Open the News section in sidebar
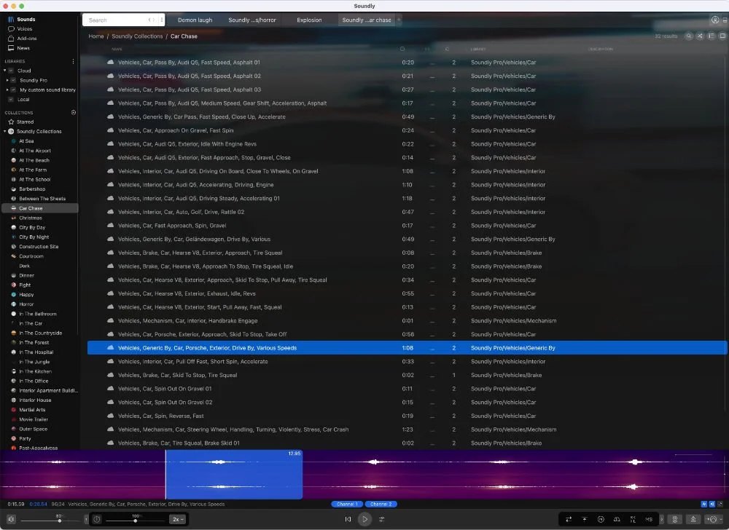729x530 pixels. tap(19, 48)
